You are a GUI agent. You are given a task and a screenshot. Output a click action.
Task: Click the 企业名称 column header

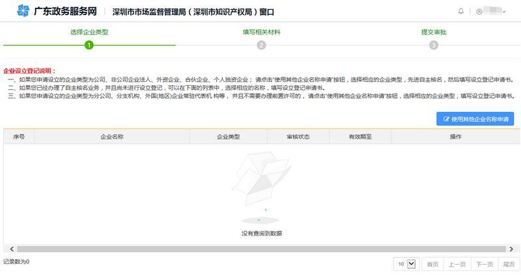pyautogui.click(x=112, y=137)
